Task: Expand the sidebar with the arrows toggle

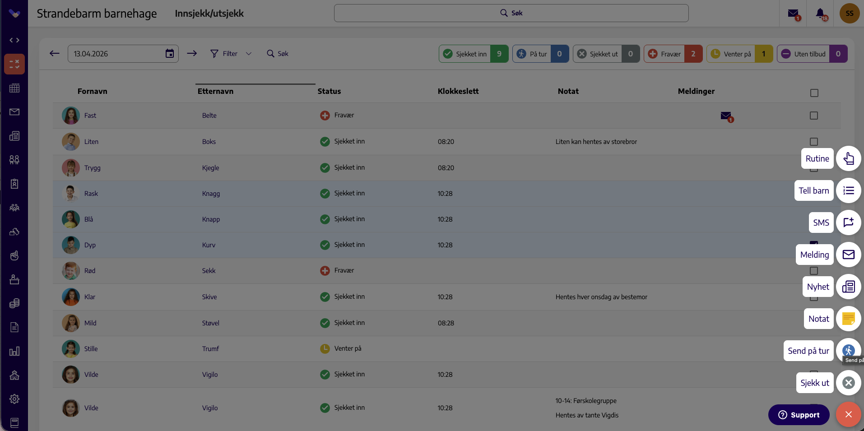Action: point(14,40)
